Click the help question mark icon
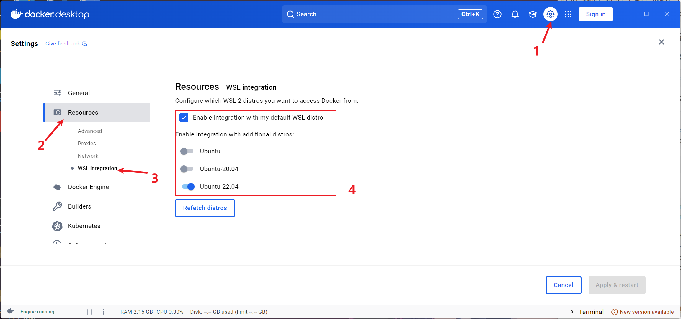This screenshot has width=681, height=319. click(497, 14)
